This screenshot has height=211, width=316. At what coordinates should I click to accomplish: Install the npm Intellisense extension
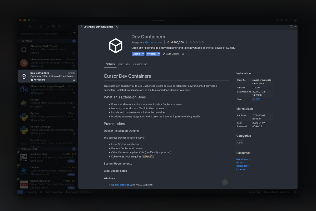pyautogui.click(x=71, y=188)
